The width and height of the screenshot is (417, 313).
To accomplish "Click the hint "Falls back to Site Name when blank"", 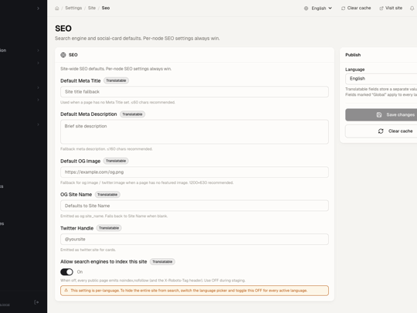I will (136, 216).
